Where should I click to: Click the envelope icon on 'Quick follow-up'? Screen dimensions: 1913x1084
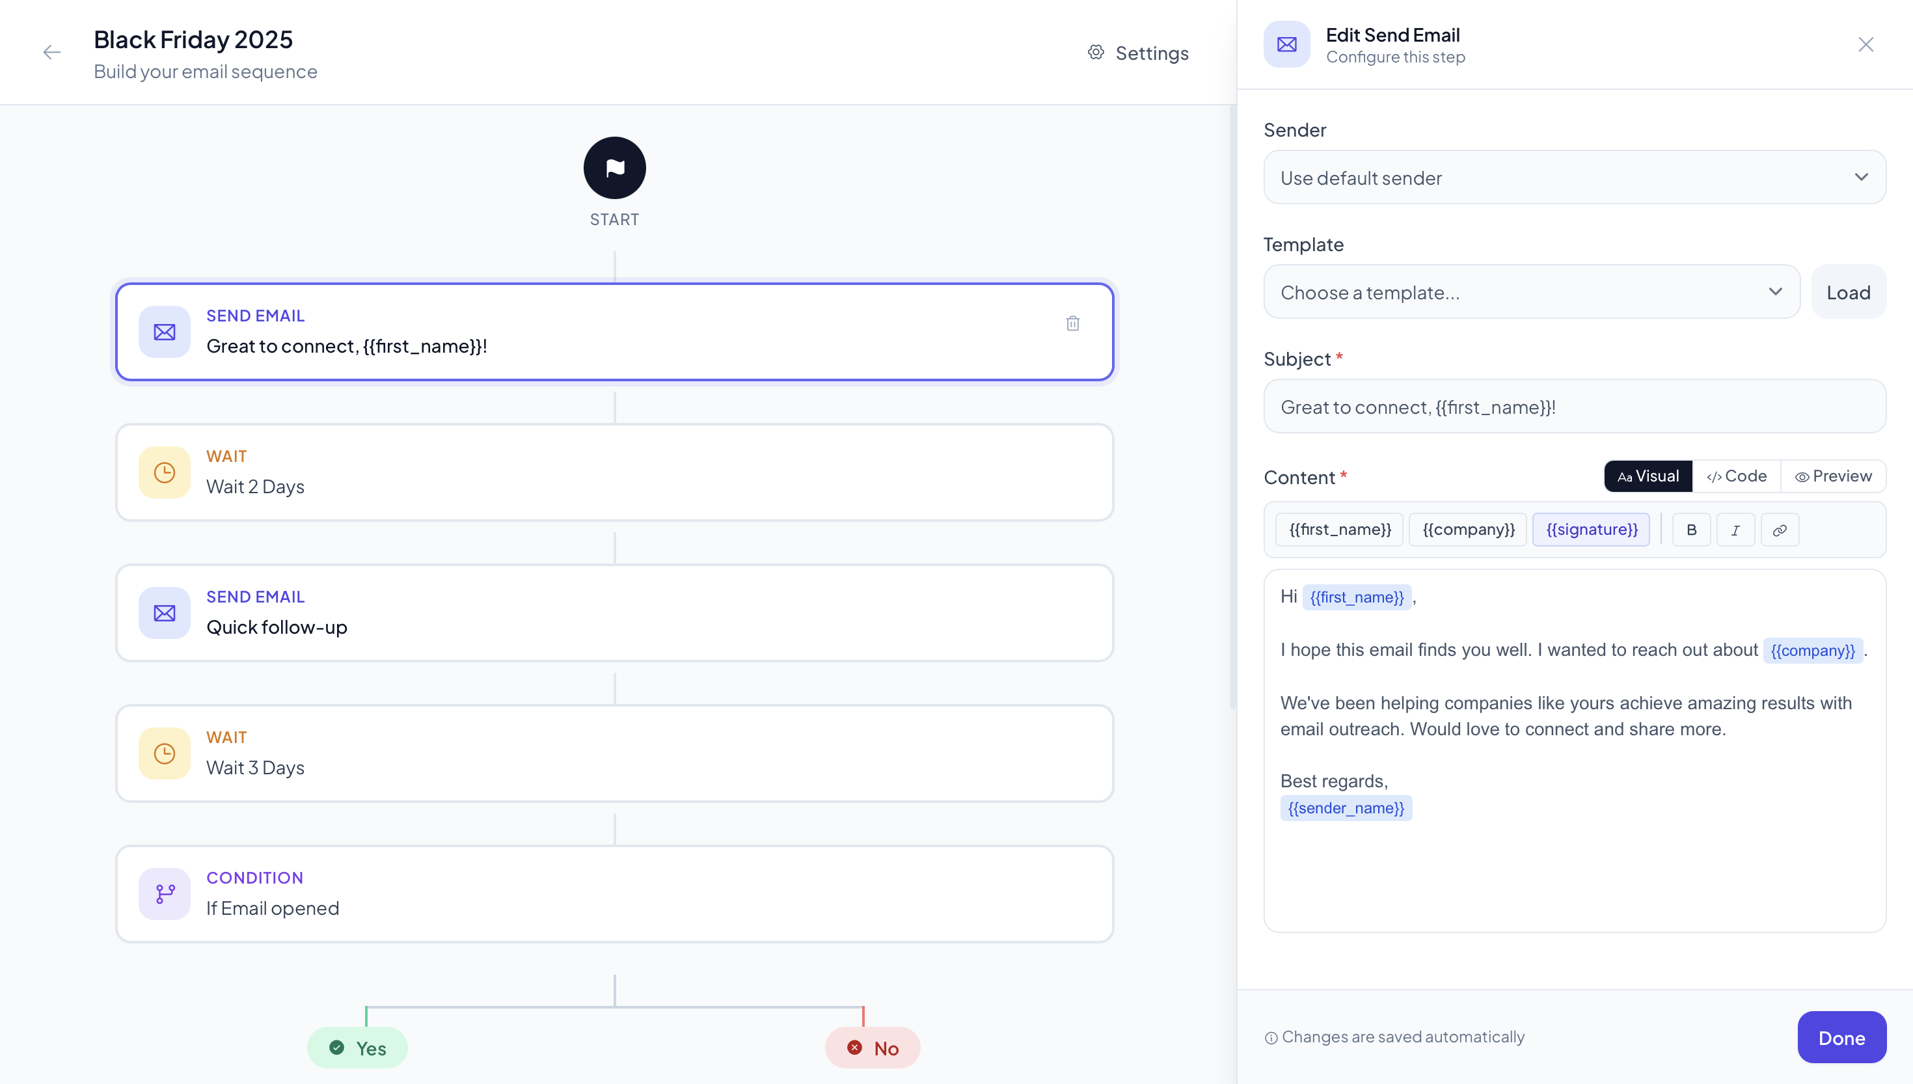point(164,613)
